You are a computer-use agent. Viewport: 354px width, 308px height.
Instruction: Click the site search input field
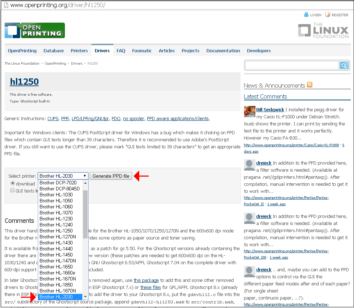coord(292,65)
